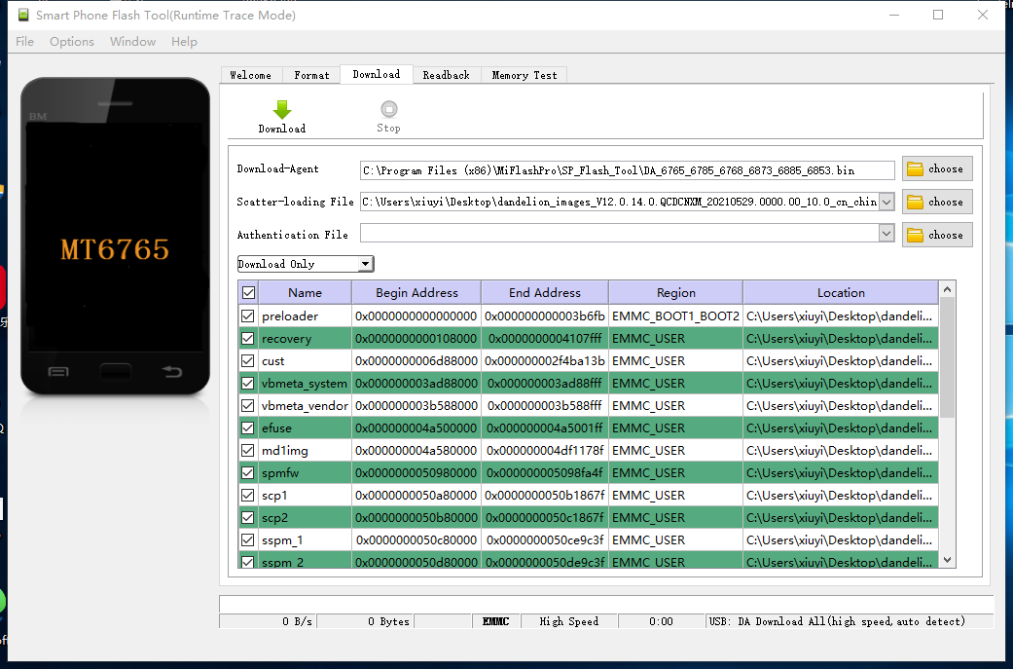Click the High Speed status entry

click(x=568, y=621)
